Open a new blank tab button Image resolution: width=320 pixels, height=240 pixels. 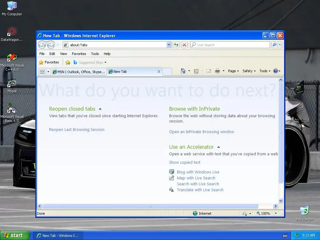point(167,72)
